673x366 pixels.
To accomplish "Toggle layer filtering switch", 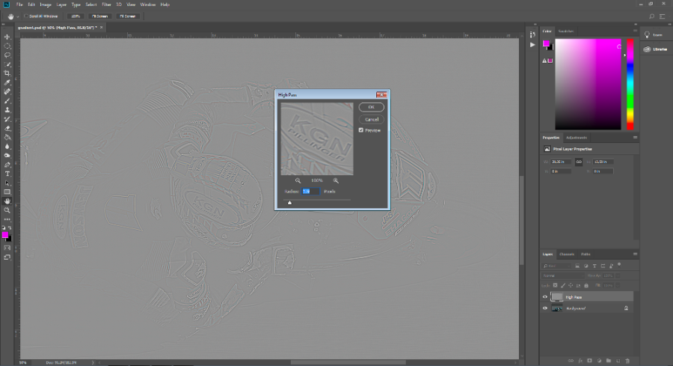I will tap(619, 265).
